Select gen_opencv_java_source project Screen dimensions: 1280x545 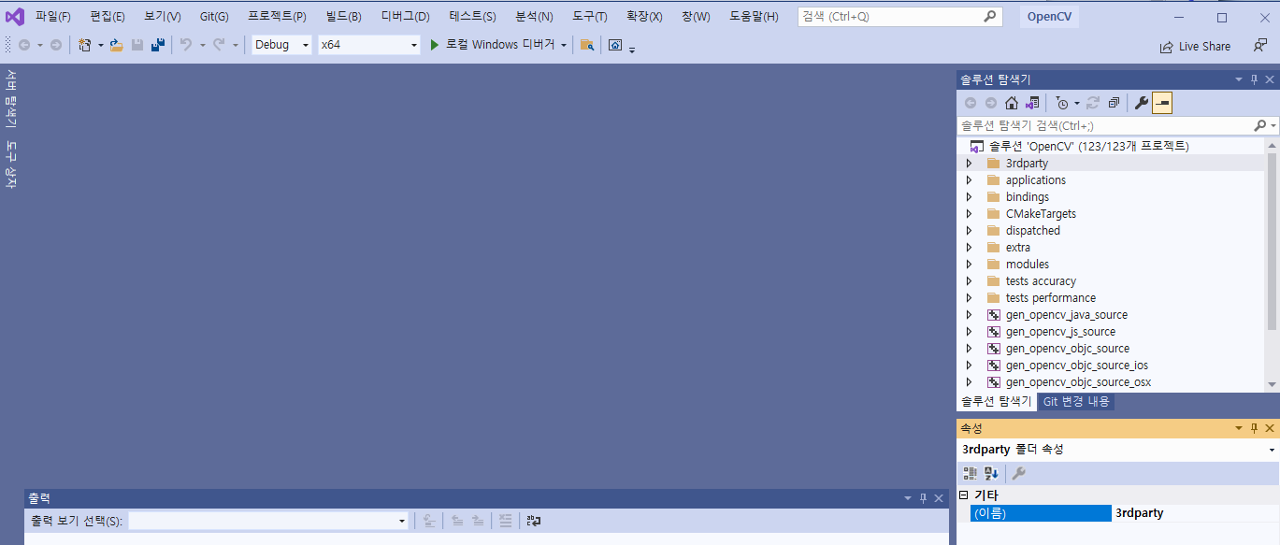[x=1066, y=315]
